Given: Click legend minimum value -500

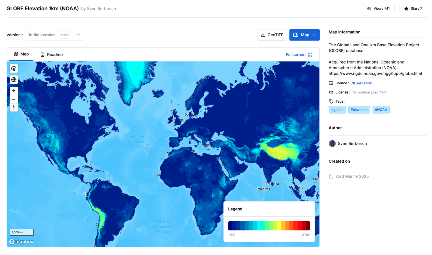Looking at the screenshot, I should point(232,235).
